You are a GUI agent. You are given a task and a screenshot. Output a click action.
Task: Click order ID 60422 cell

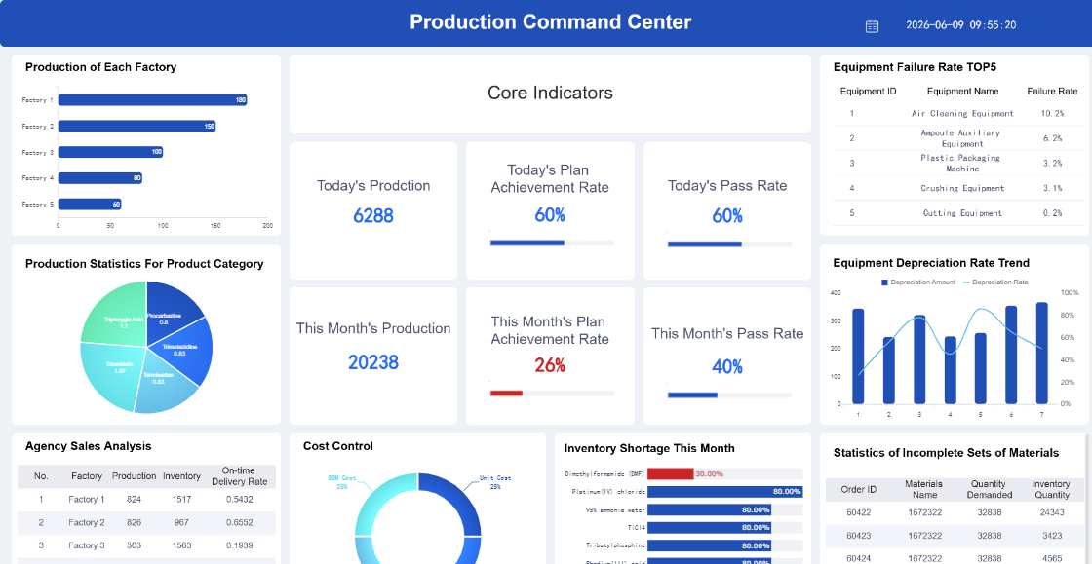coord(858,512)
